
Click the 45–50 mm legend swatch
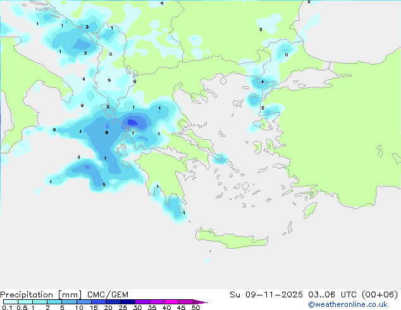pos(186,302)
